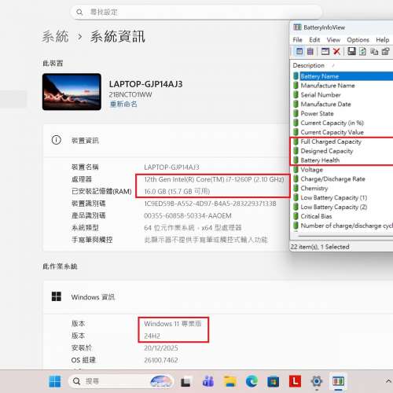Open Task View from the taskbar
The image size is (393, 393).
pos(185,382)
